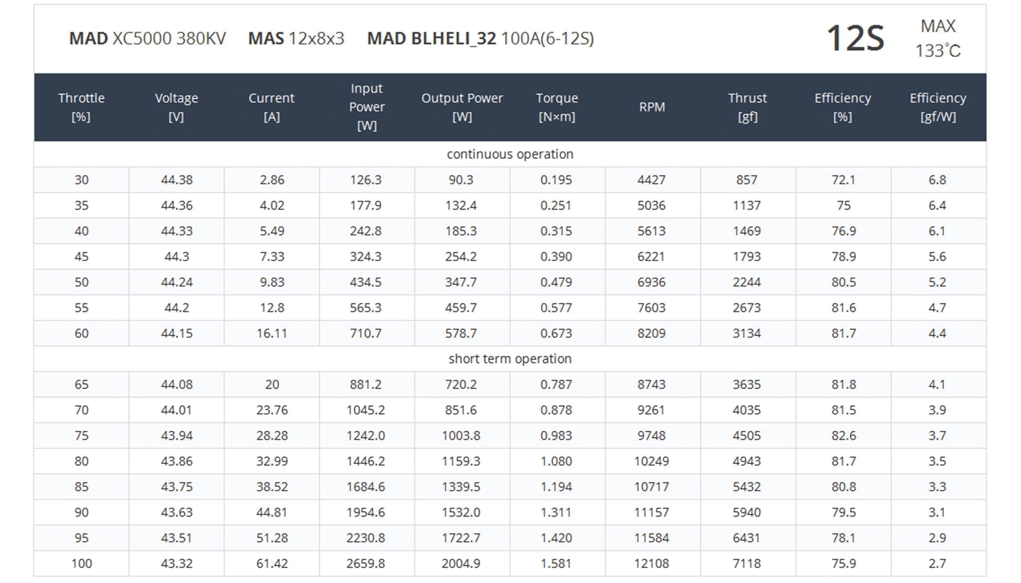
Task: Select the Output Power [W] header
Action: pyautogui.click(x=462, y=107)
